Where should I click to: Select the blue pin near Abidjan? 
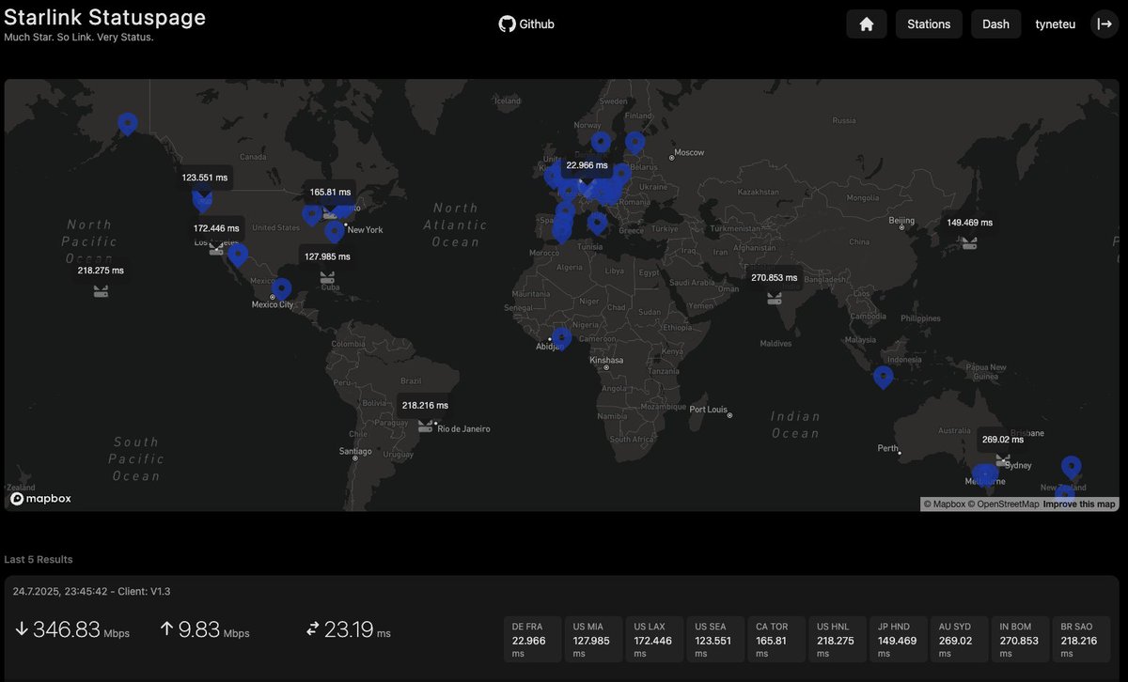tap(561, 337)
